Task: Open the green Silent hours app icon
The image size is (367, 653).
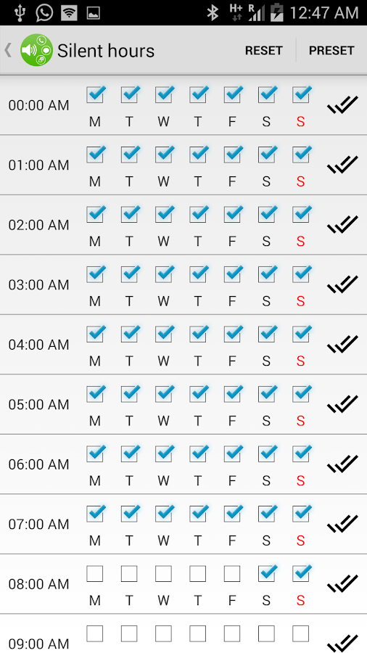Action: [36, 50]
